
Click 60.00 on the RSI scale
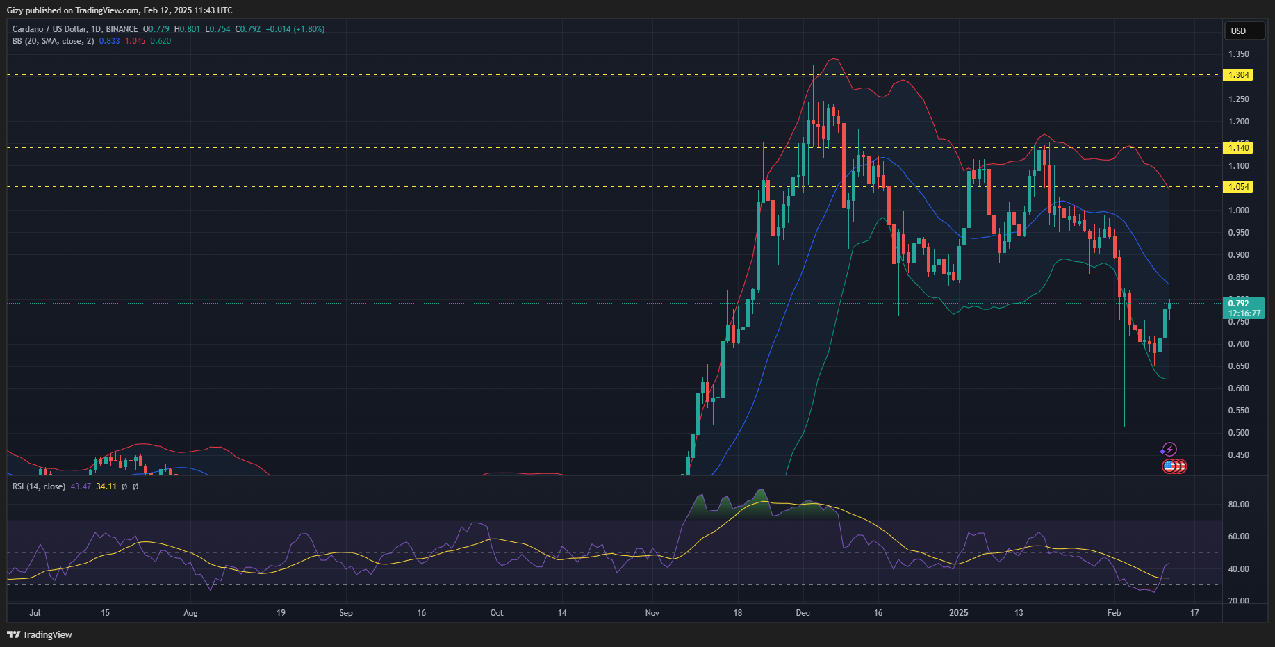[1238, 537]
